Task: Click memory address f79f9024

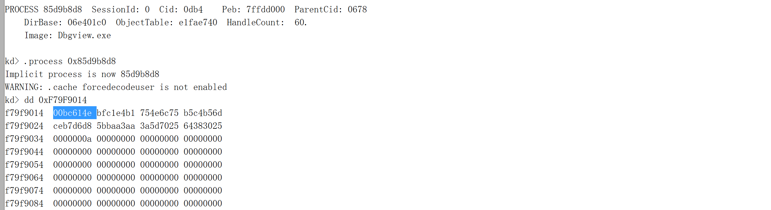Action: click(24, 126)
